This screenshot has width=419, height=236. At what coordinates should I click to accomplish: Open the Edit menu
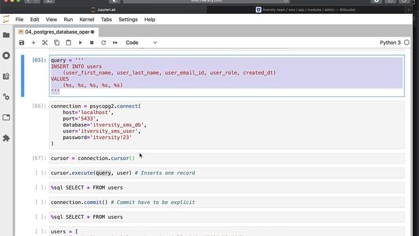click(x=35, y=20)
